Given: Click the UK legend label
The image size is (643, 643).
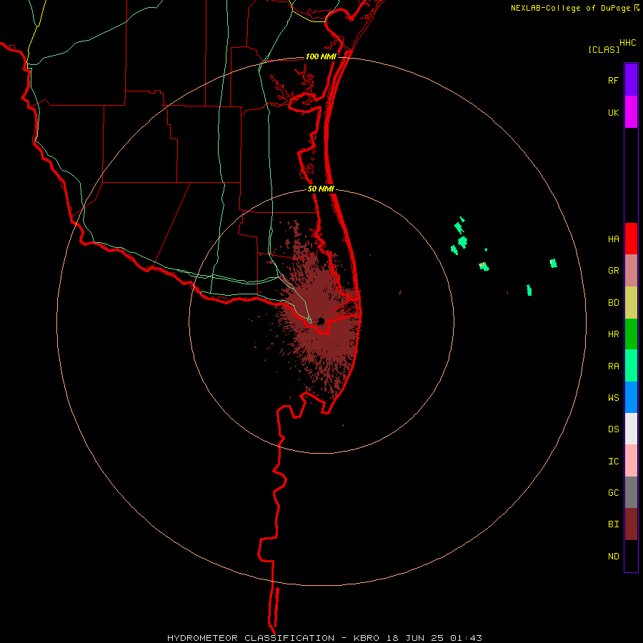Looking at the screenshot, I should point(613,113).
